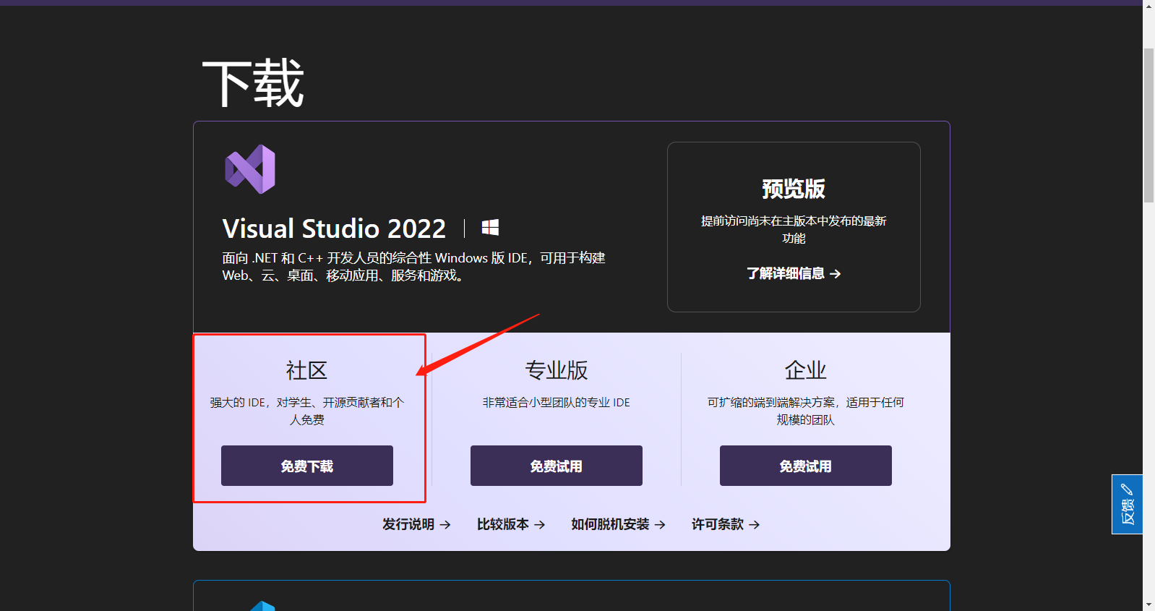Screen dimensions: 1155x611
Task: Click the Windows platform icon beside the title
Action: (x=490, y=228)
